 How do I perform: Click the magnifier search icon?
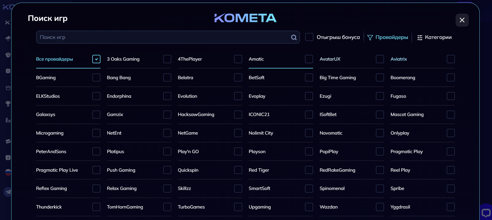click(294, 37)
